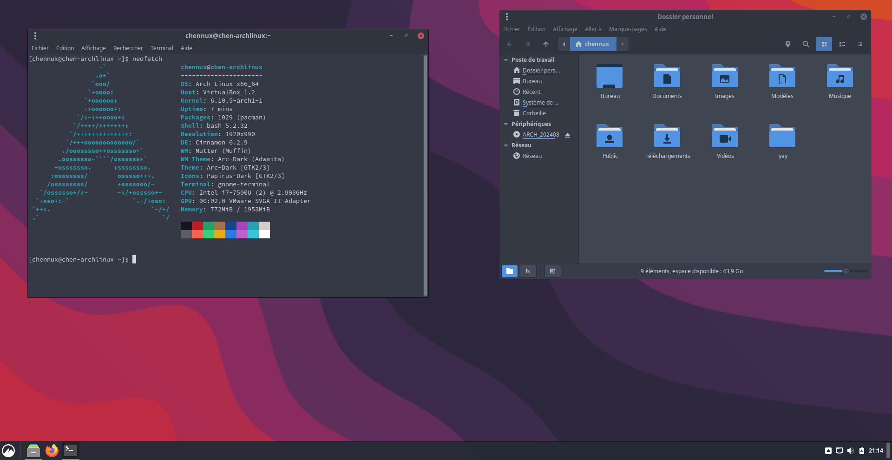Hide the sidebar using status bar button

pyautogui.click(x=552, y=271)
